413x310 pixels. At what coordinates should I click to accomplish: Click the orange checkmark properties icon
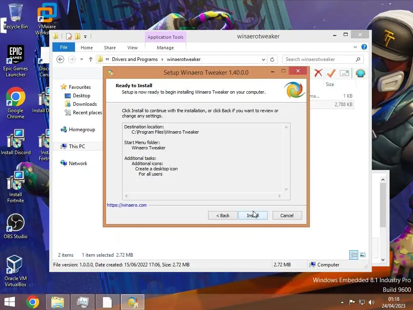click(x=332, y=73)
